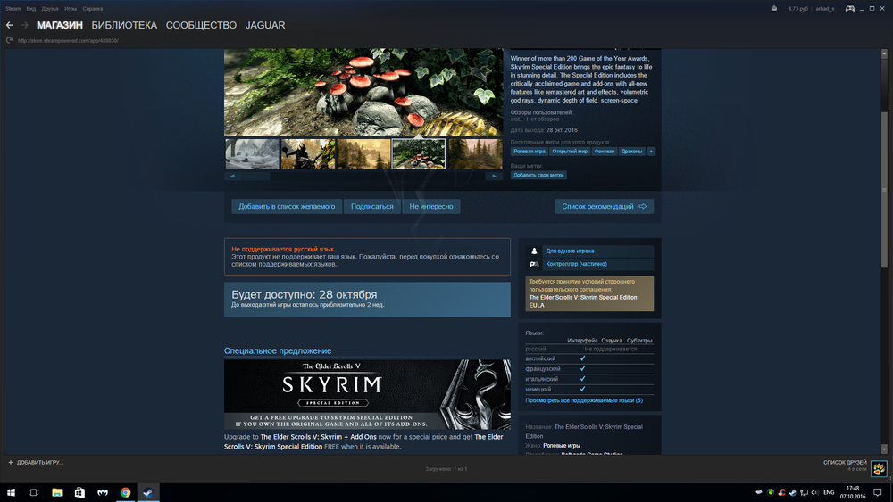Open volume control in the system tray

[815, 492]
